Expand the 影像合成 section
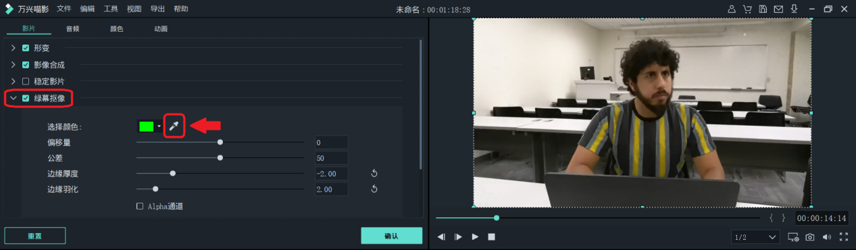Screen dimensions: 856x250 click(x=13, y=65)
